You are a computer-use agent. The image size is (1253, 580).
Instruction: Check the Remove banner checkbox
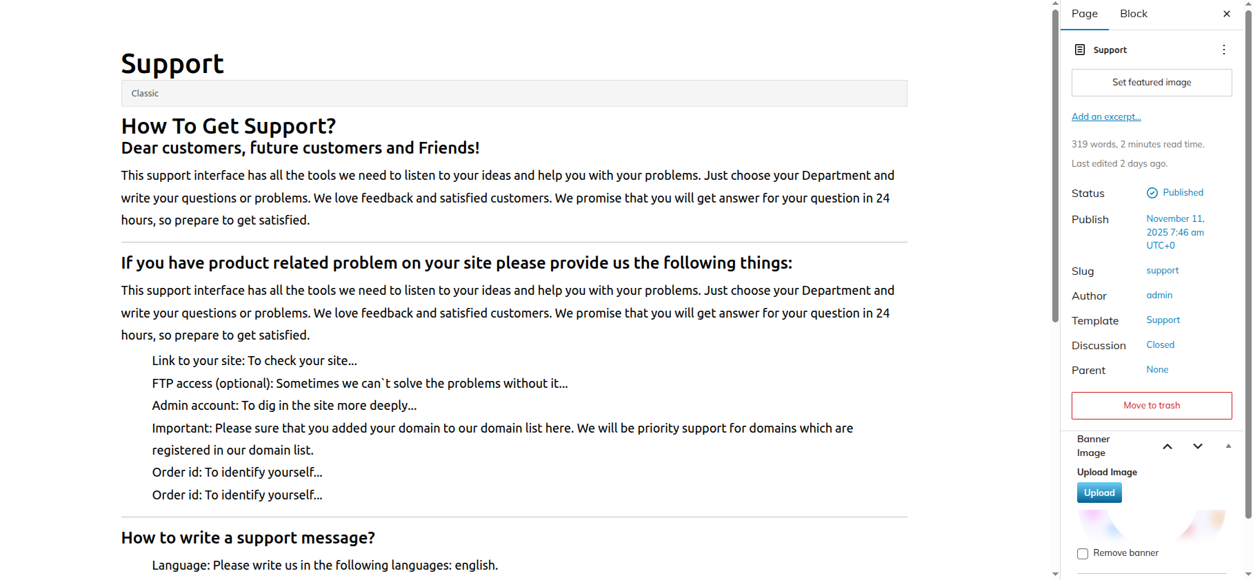pyautogui.click(x=1083, y=554)
